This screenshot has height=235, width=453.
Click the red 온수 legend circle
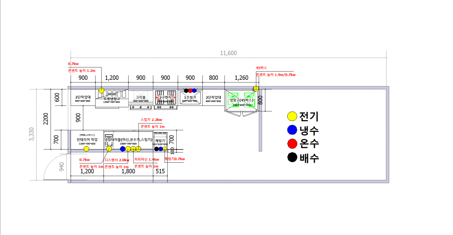point(292,144)
